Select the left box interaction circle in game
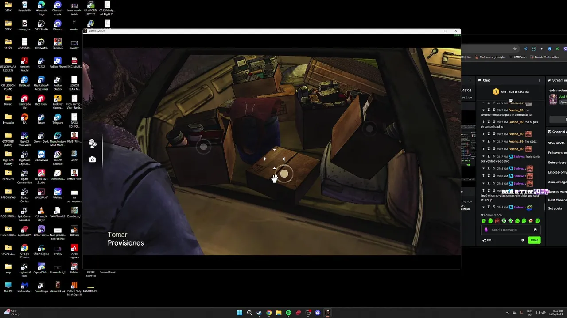 pyautogui.click(x=203, y=147)
